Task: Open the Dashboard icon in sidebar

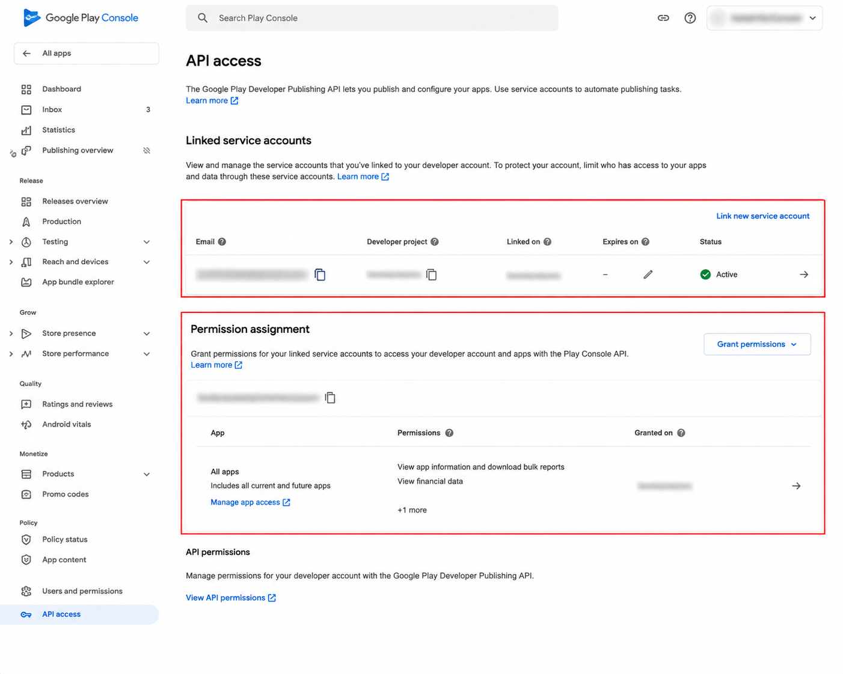Action: [x=26, y=90]
